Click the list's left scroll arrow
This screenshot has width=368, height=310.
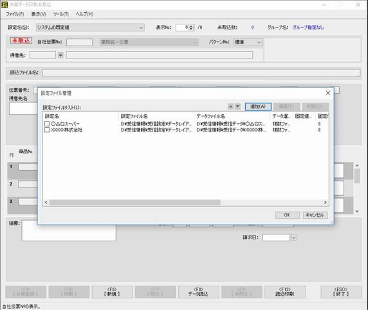(x=46, y=202)
